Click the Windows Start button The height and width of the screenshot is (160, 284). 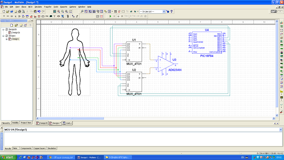[8, 157]
